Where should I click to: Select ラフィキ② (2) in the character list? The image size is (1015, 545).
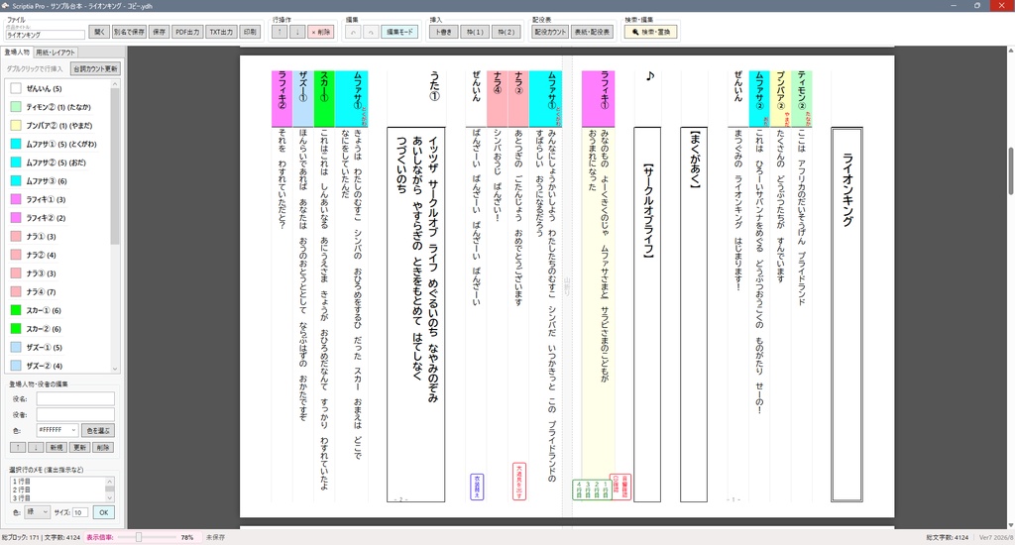(58, 218)
